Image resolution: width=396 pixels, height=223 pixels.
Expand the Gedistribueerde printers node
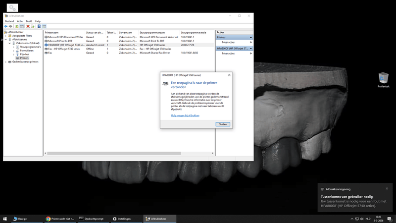(x=6, y=61)
